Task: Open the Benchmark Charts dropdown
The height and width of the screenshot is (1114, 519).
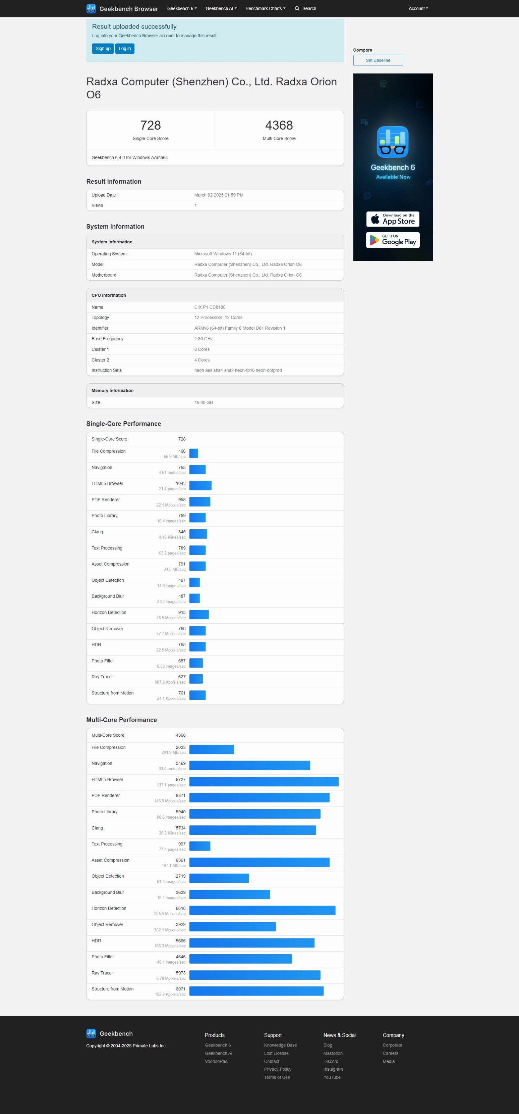Action: coord(265,9)
